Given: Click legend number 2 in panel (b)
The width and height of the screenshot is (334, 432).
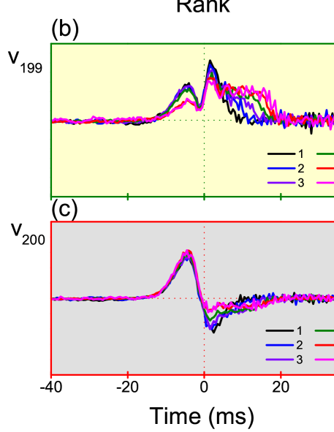Looking at the screenshot, I should pyautogui.click(x=301, y=168).
